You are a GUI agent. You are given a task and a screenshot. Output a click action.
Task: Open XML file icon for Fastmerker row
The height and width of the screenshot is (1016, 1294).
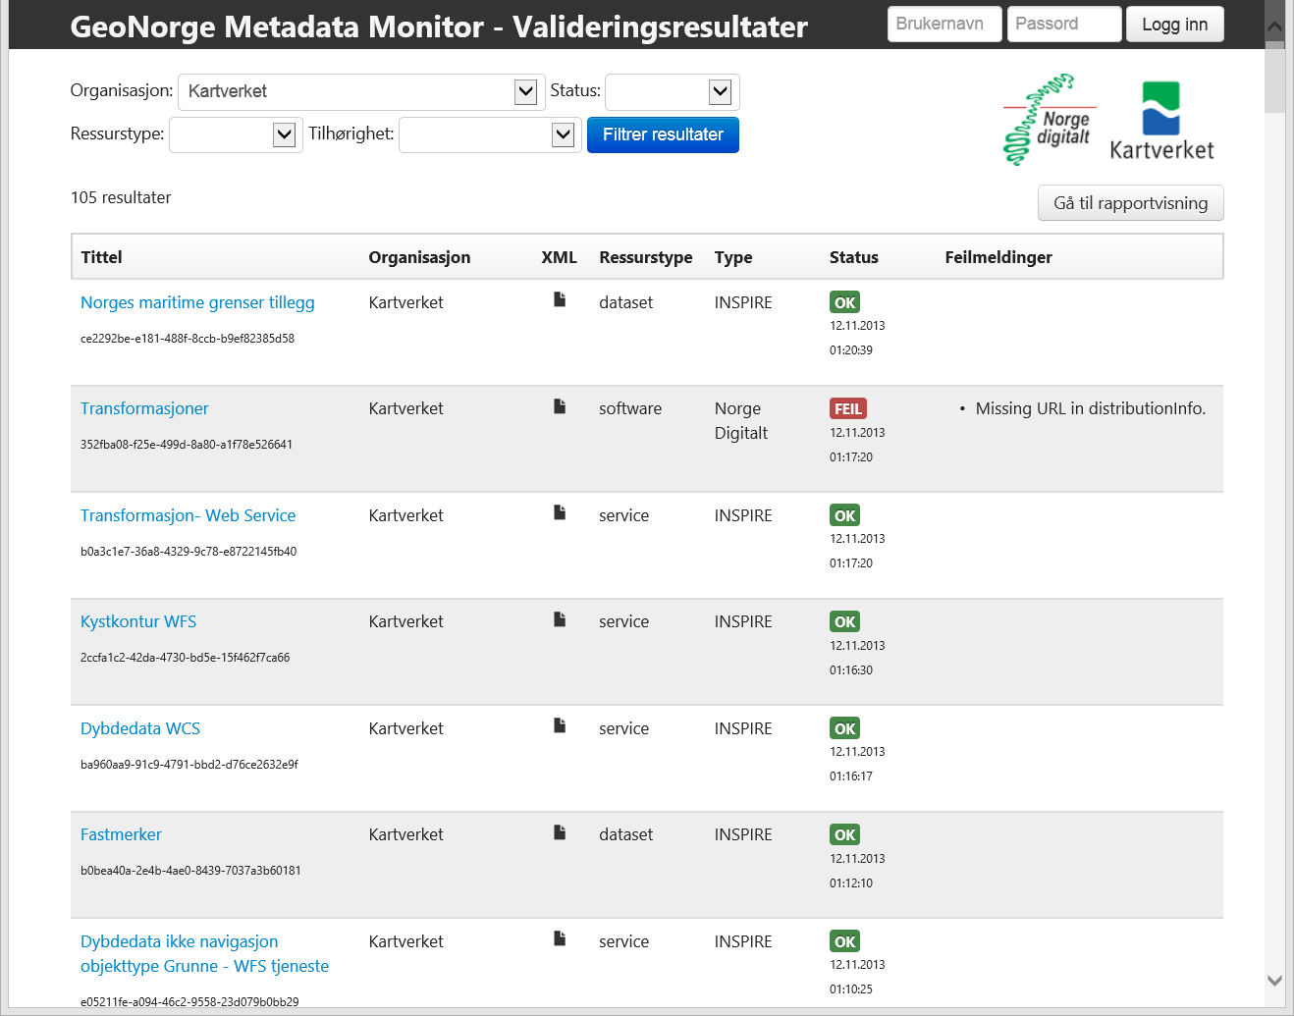(x=560, y=831)
